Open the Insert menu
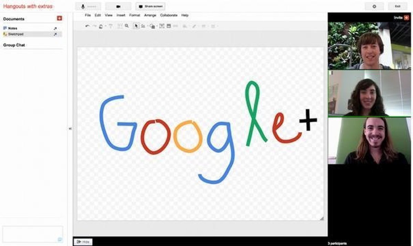This screenshot has height=246, width=413. (x=121, y=15)
